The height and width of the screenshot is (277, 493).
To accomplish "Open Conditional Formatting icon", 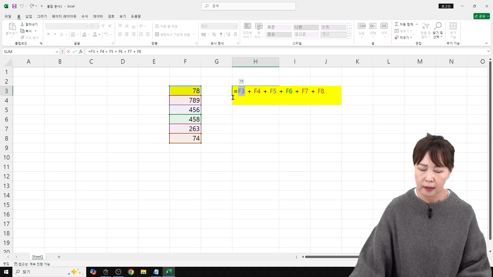I will pyautogui.click(x=247, y=26).
